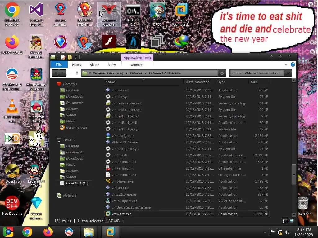The height and width of the screenshot is (238, 318).
Task: Select vmPerfmon.h header file
Action: (x=187, y=168)
